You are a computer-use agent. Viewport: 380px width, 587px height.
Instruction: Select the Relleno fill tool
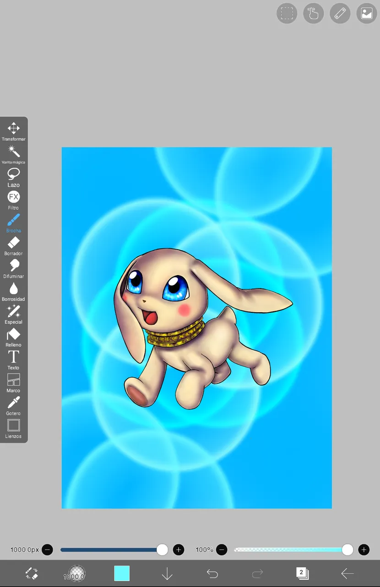click(14, 338)
